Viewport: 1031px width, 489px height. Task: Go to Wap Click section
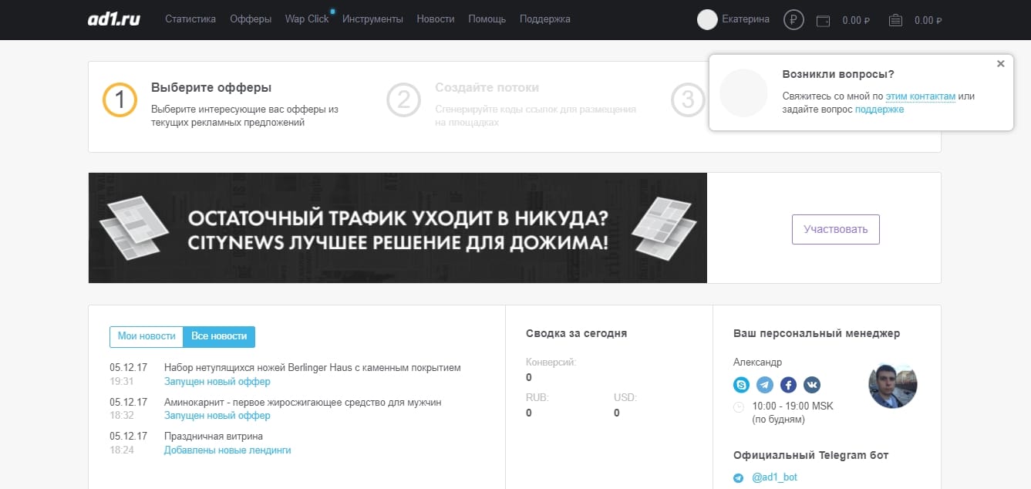pos(307,19)
